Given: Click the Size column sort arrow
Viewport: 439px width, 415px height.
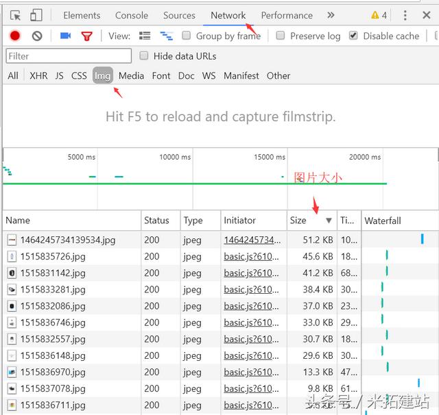Looking at the screenshot, I should pyautogui.click(x=329, y=221).
